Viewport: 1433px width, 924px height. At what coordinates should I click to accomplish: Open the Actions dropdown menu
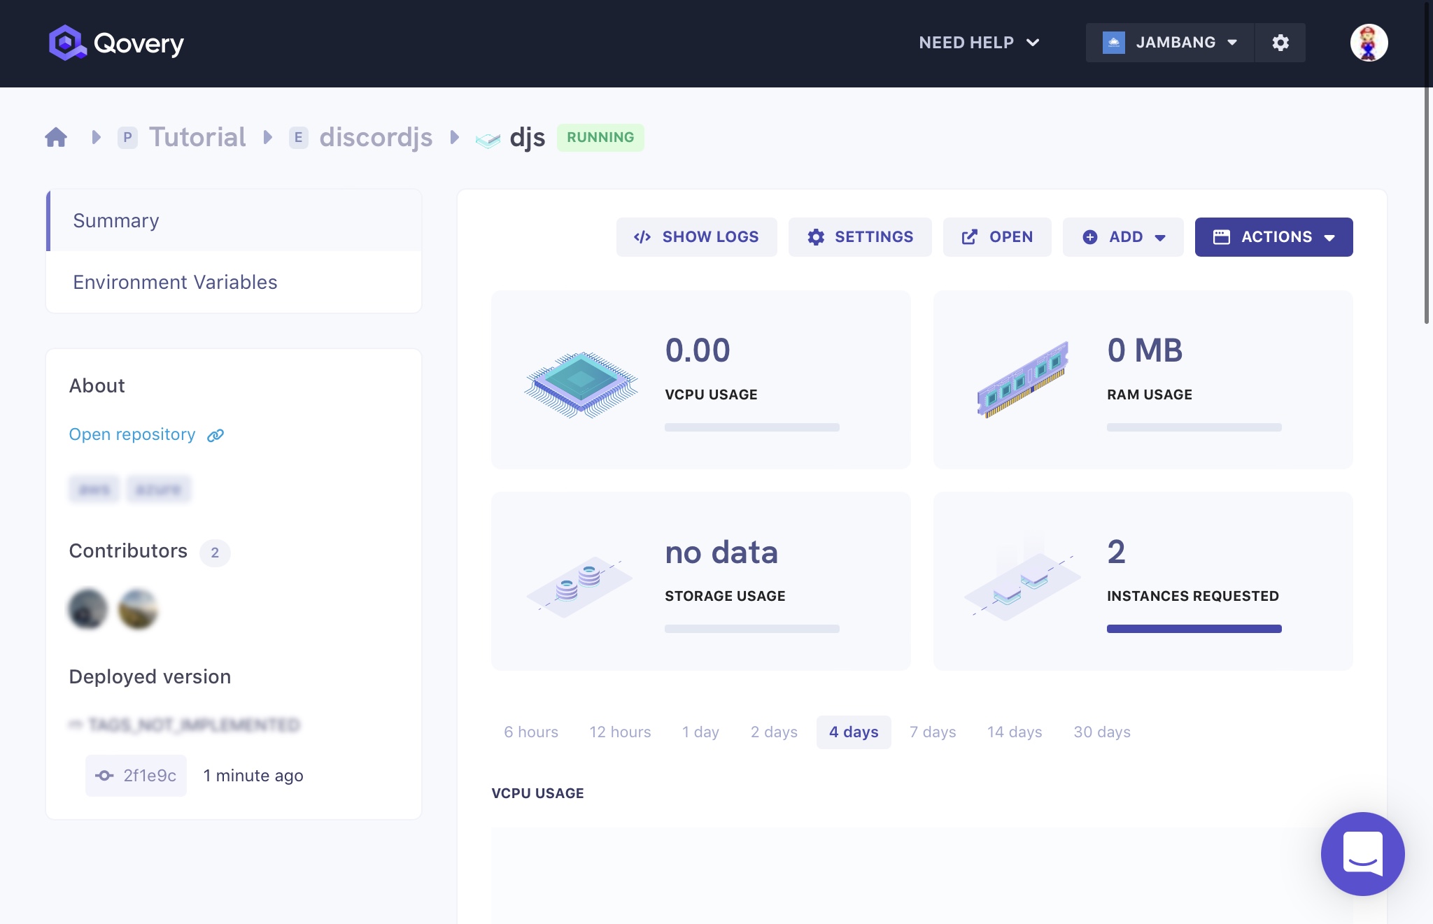(1273, 237)
